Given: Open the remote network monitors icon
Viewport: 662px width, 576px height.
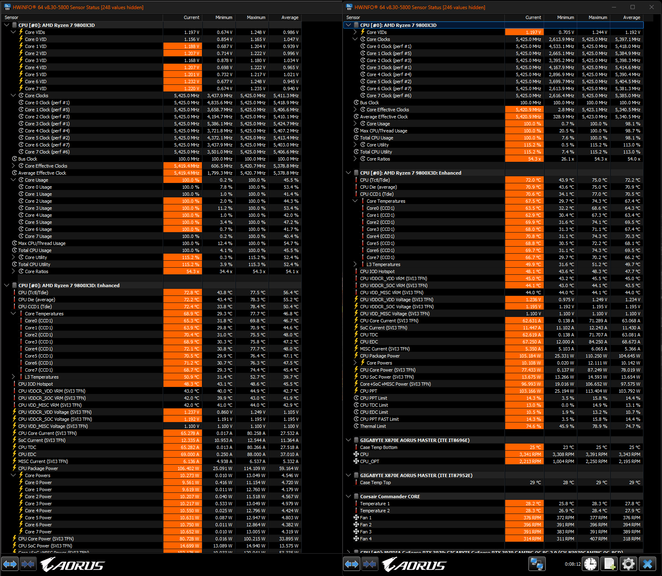Looking at the screenshot, I should 537,564.
